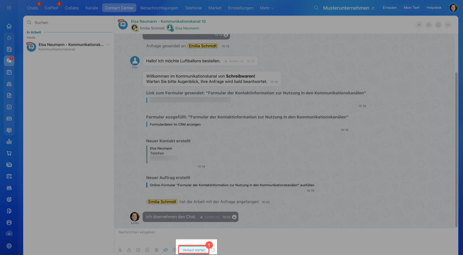Screen dimensions: 463x255
Task: Expand the Mehr dropdown menu
Action: 267,8
